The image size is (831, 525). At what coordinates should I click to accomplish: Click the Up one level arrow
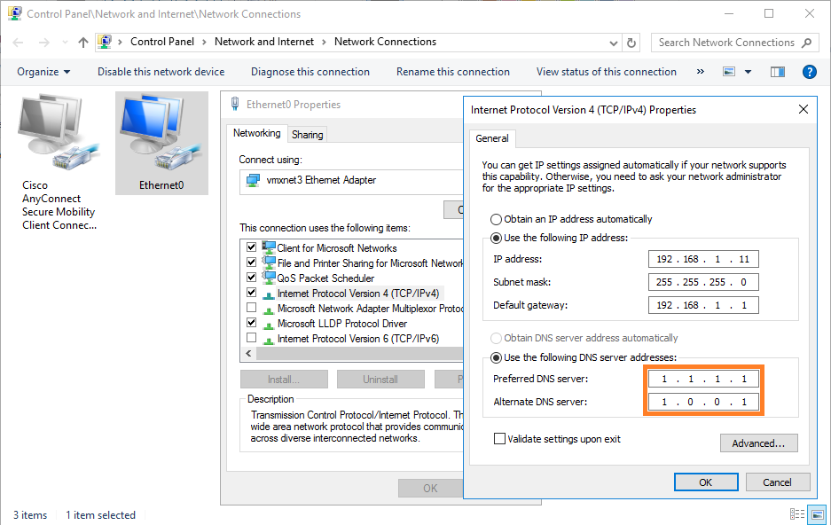pos(83,43)
